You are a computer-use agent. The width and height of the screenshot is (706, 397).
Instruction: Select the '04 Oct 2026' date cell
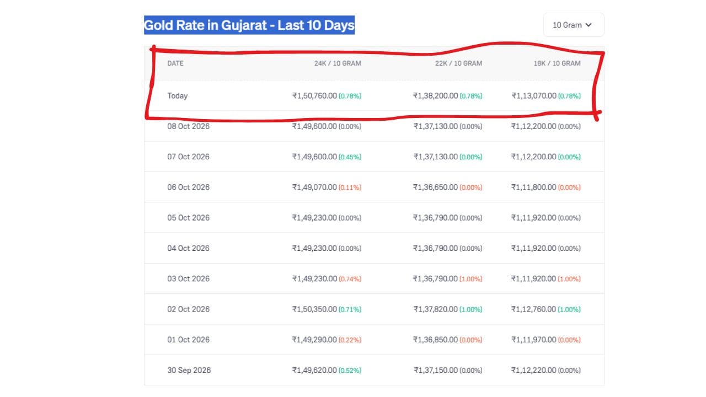point(189,248)
